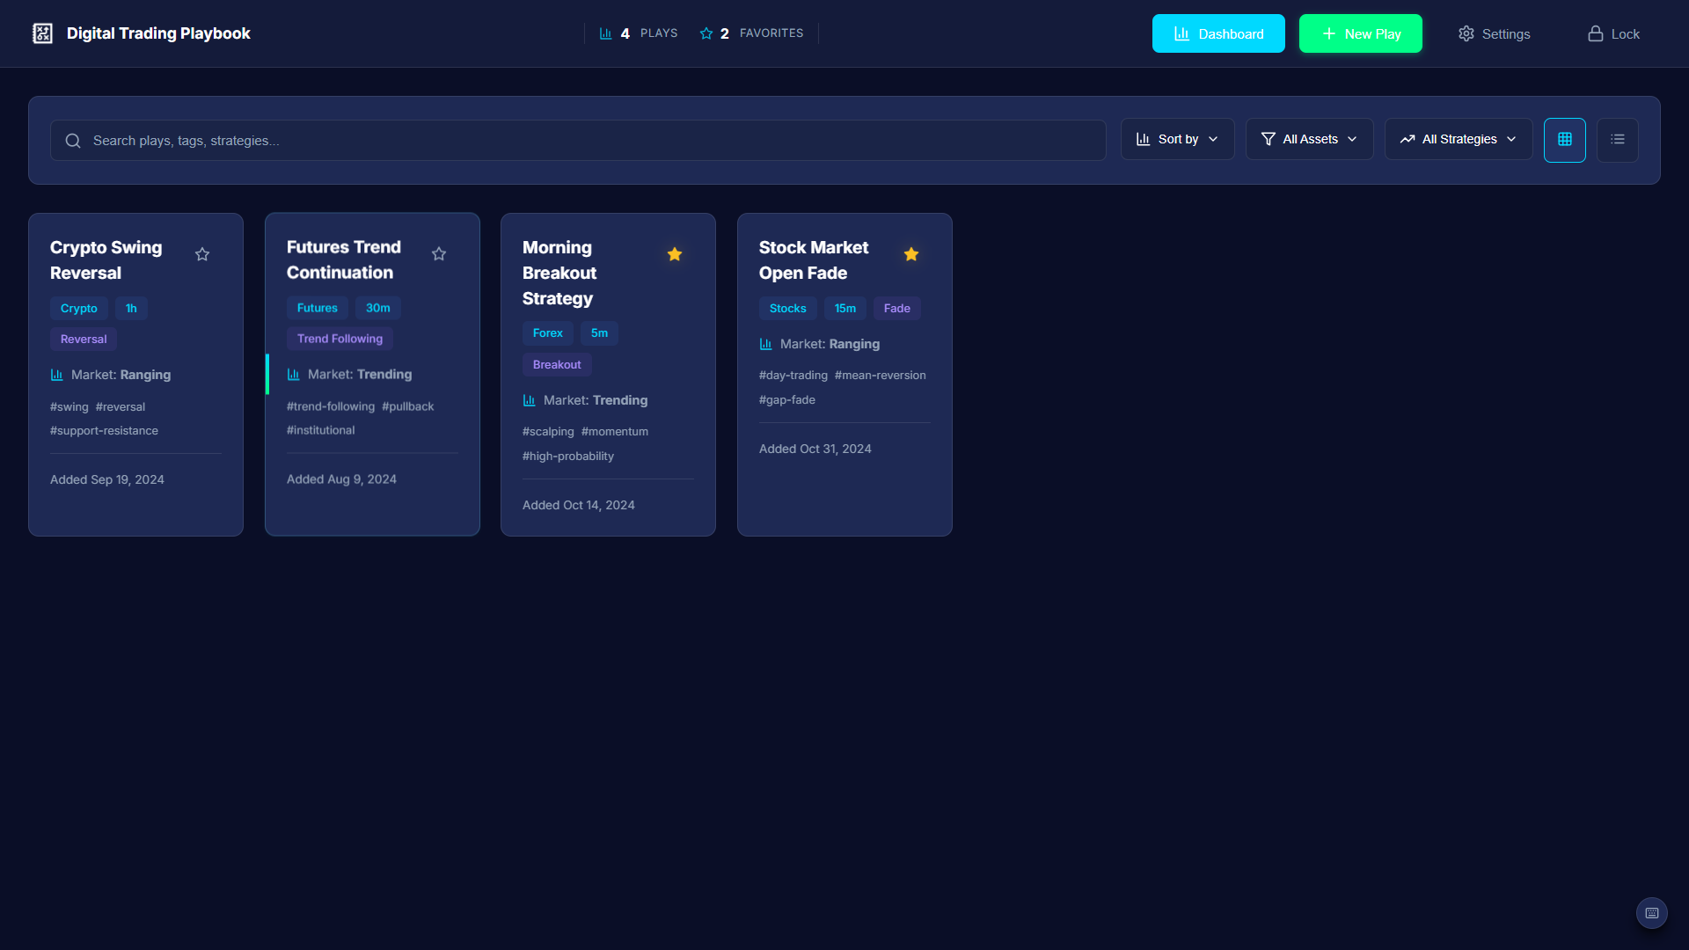1689x950 pixels.
Task: Toggle the star on Futures Trend Continuation
Action: (439, 254)
